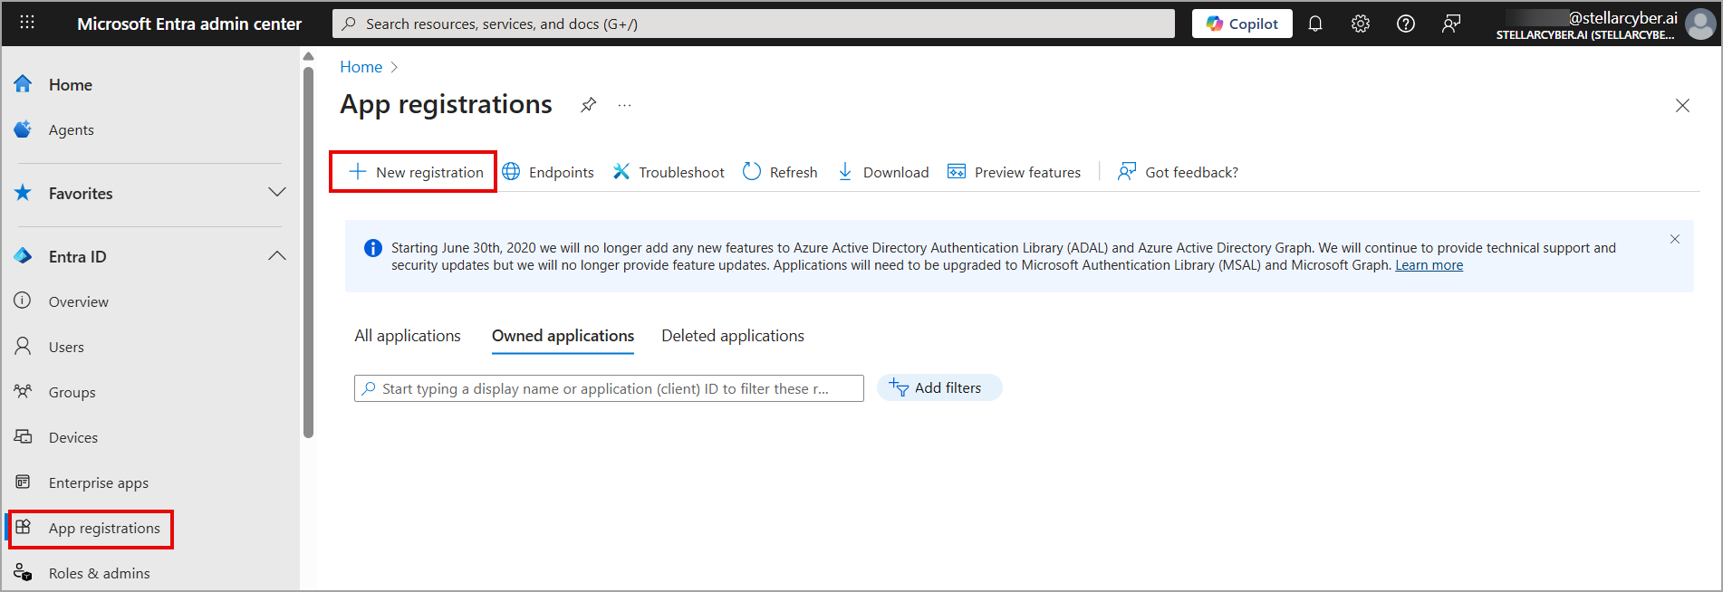Pin the App registrations page
The image size is (1723, 592).
click(589, 105)
